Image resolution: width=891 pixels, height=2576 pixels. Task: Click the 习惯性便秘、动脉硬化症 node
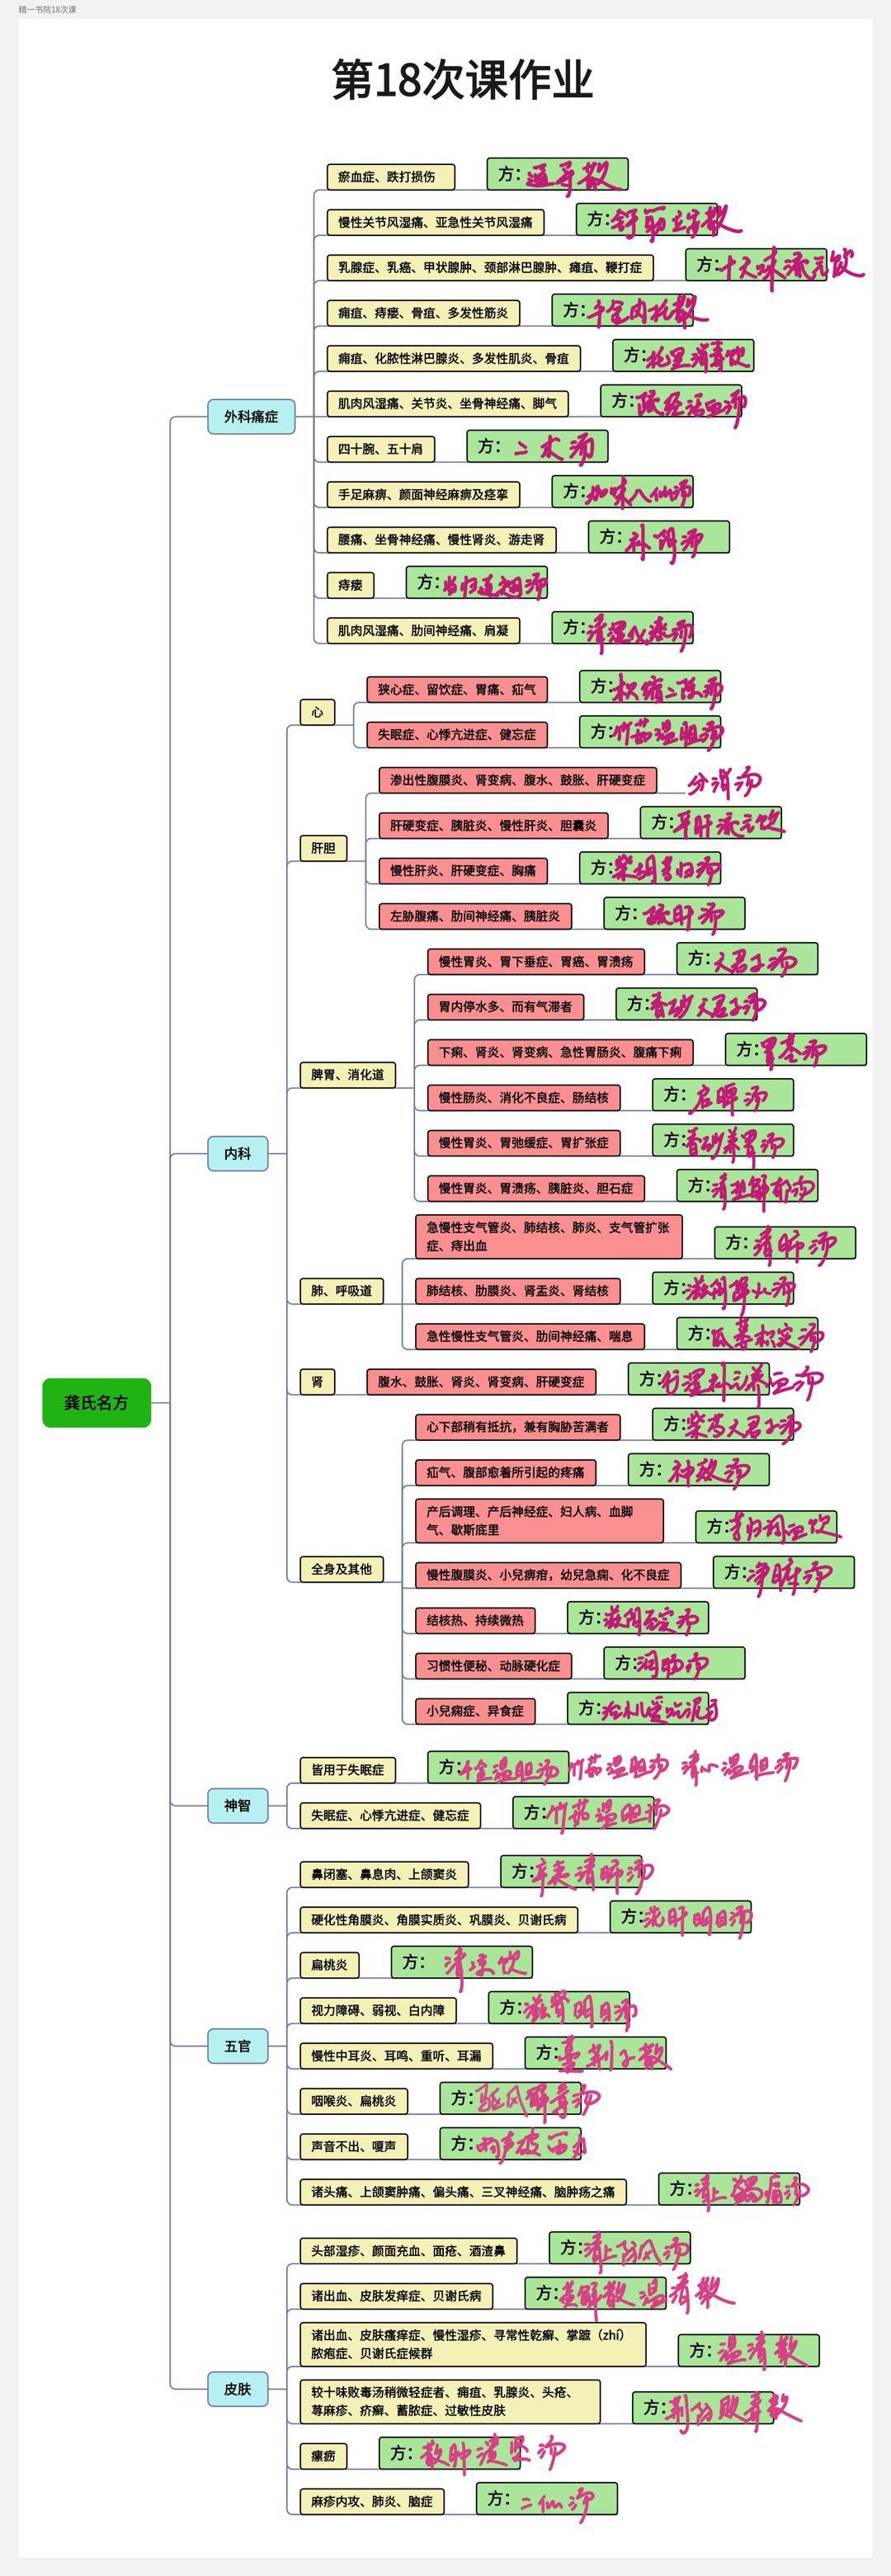point(493,1666)
